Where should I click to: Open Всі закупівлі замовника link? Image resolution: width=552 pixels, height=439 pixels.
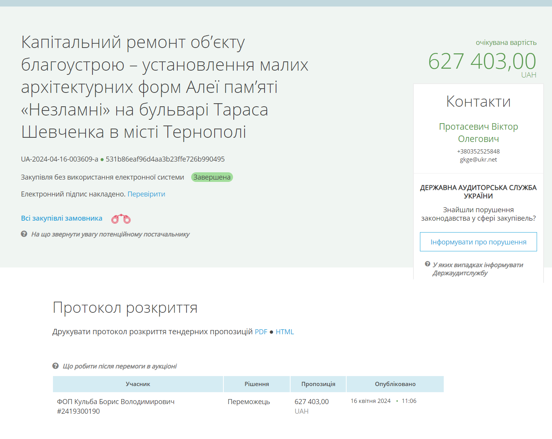click(x=61, y=218)
